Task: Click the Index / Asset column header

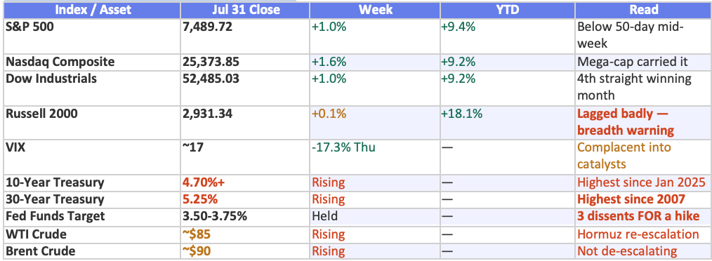Action: (92, 10)
